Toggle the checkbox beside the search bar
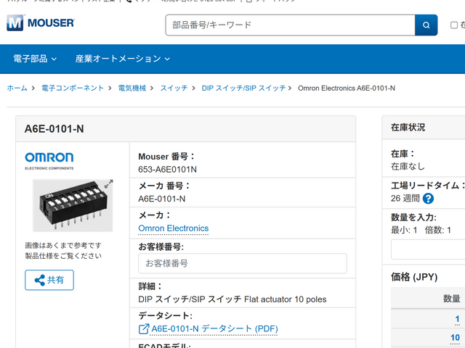 (x=454, y=25)
